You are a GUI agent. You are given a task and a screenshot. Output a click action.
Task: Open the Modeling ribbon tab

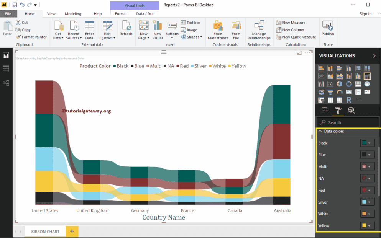pos(73,14)
